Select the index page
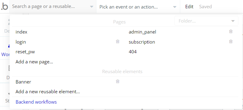Image resolution: width=243 pixels, height=110 pixels. (x=21, y=32)
